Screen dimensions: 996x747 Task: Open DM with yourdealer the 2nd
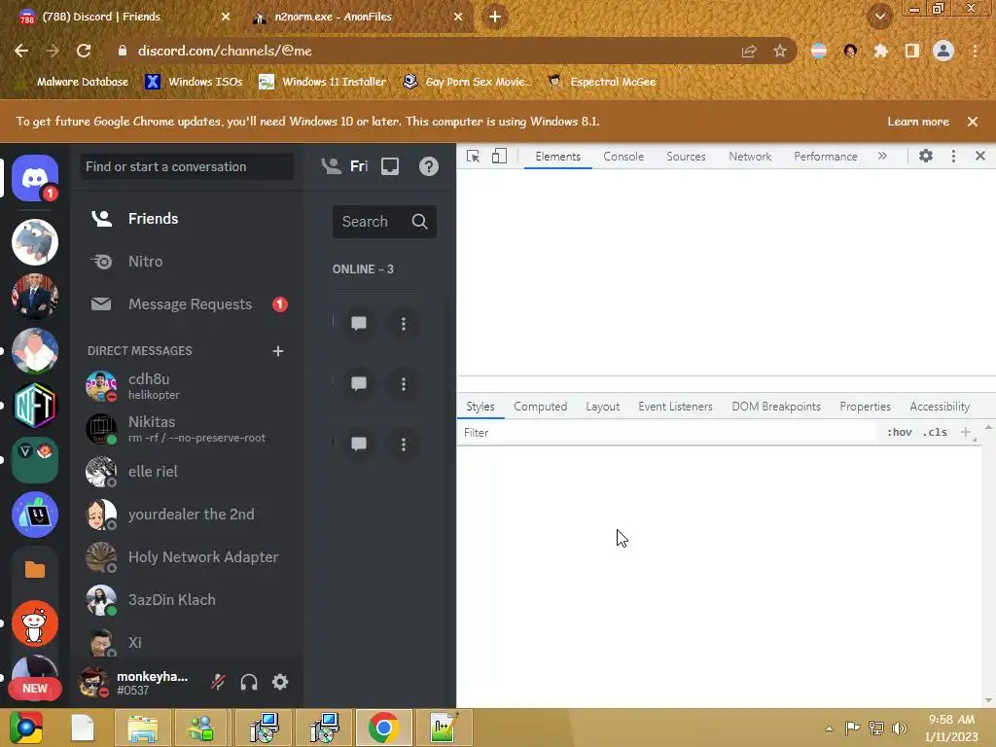(187, 515)
